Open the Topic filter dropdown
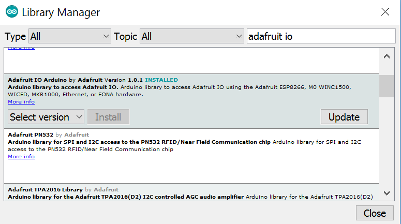Image resolution: width=401 pixels, height=224 pixels. click(191, 36)
